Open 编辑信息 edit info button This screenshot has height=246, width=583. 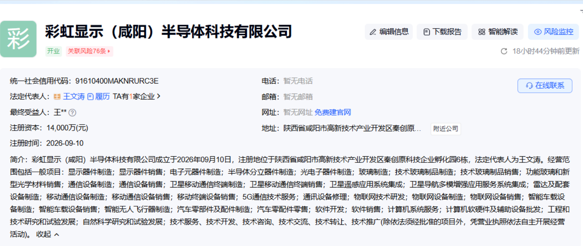(x=389, y=32)
